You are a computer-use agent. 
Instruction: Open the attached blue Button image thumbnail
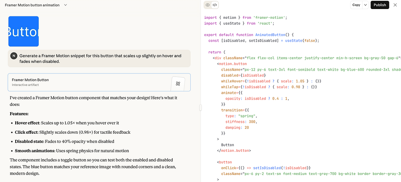pos(23,31)
